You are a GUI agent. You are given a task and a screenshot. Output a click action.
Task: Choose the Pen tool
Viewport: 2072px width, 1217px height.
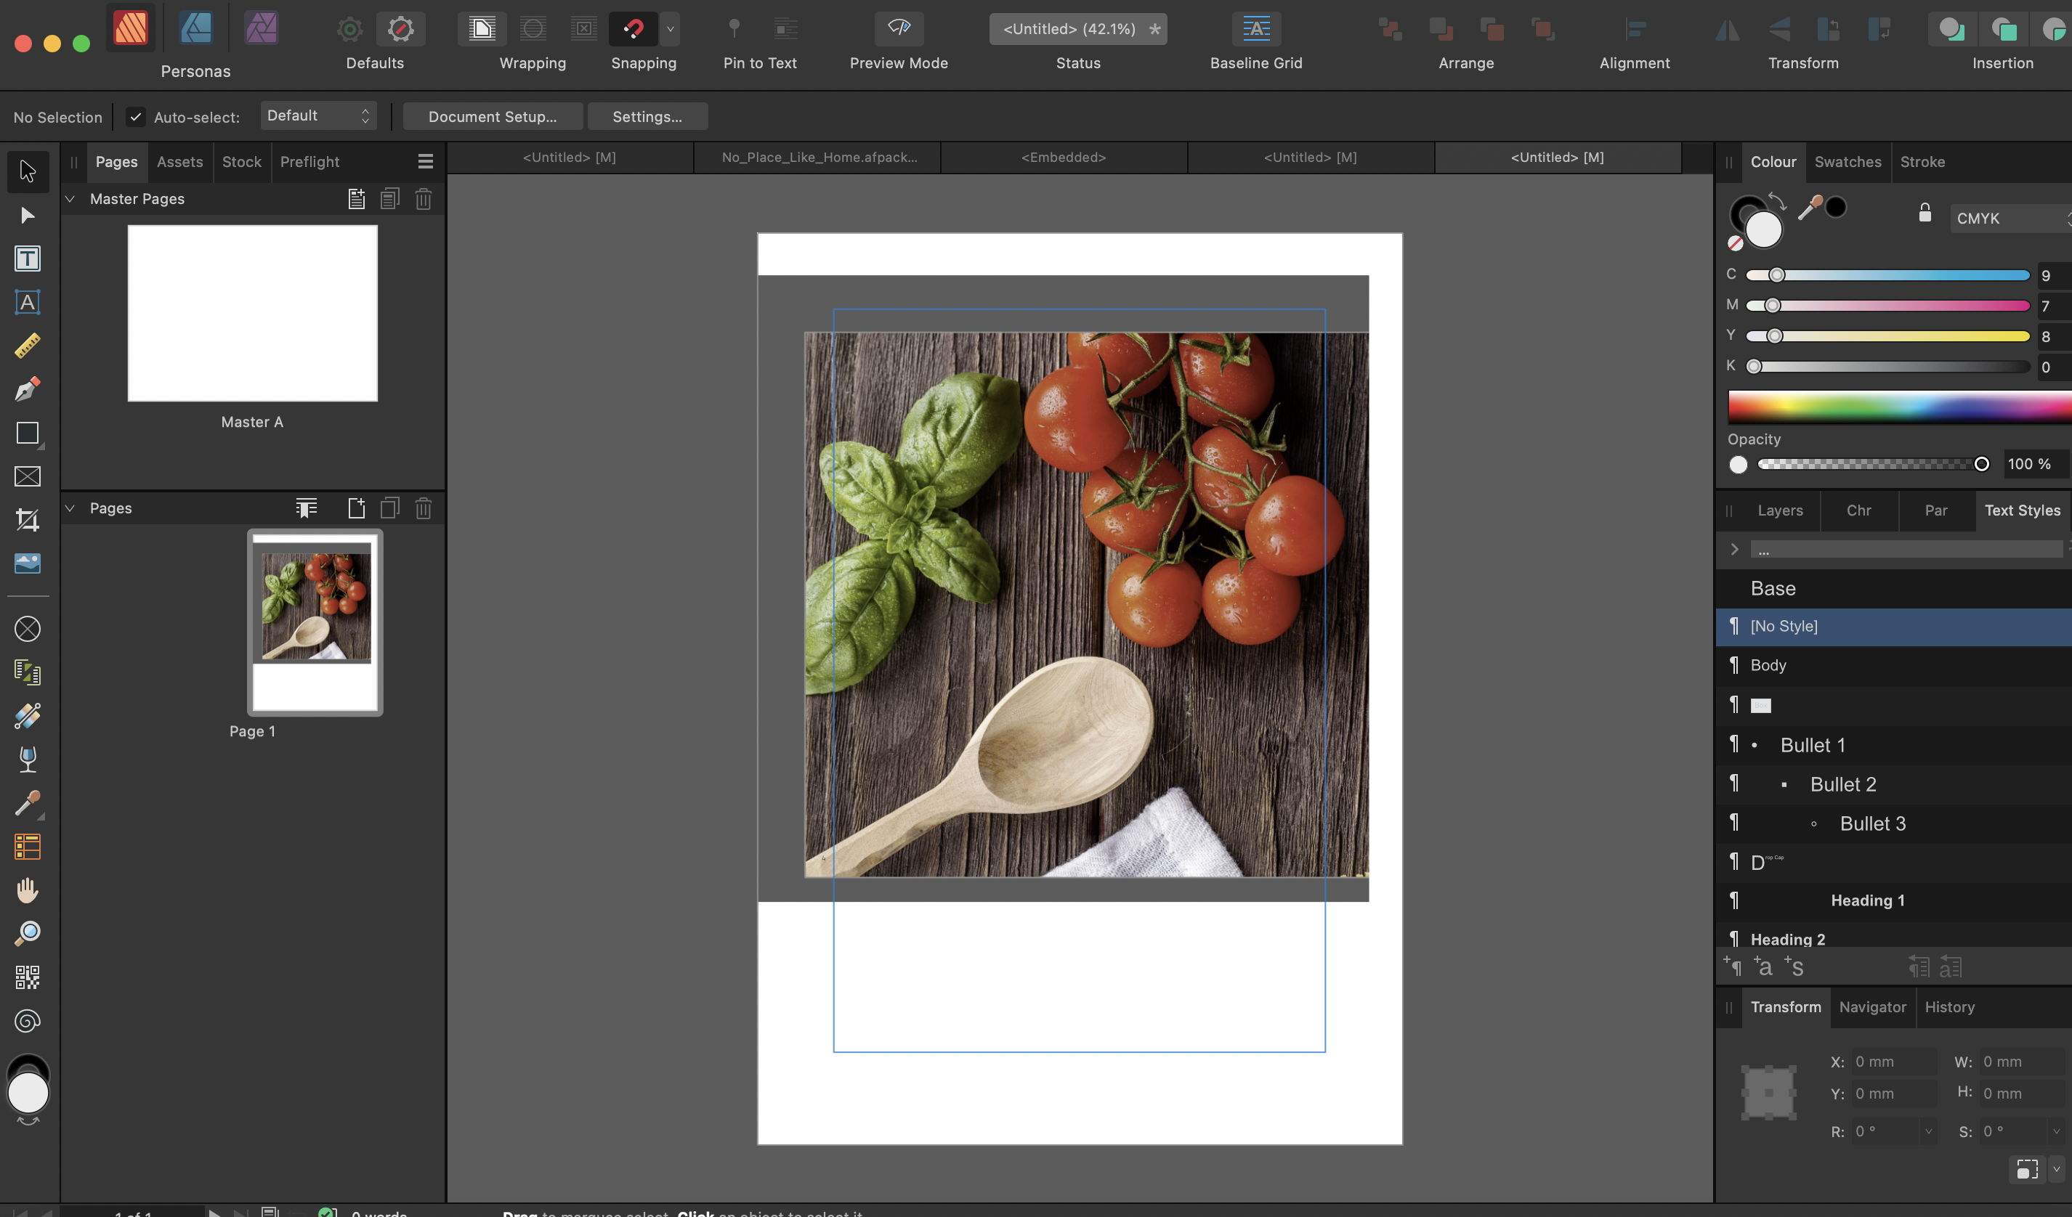tap(27, 389)
